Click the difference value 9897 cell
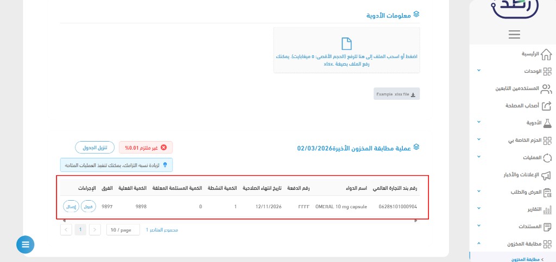The width and height of the screenshot is (556, 262). click(x=107, y=207)
